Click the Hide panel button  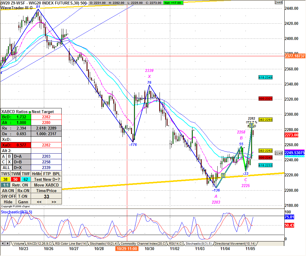(x=8, y=202)
